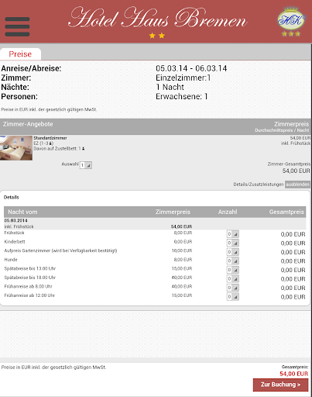Open Frühanreise ab 8.00 Uhr quantity dropdown
312x397 pixels.
point(233,288)
